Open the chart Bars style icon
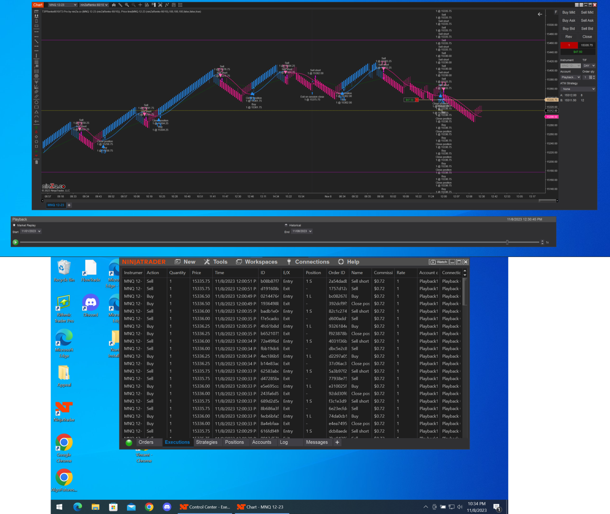This screenshot has width=610, height=514. point(114,5)
